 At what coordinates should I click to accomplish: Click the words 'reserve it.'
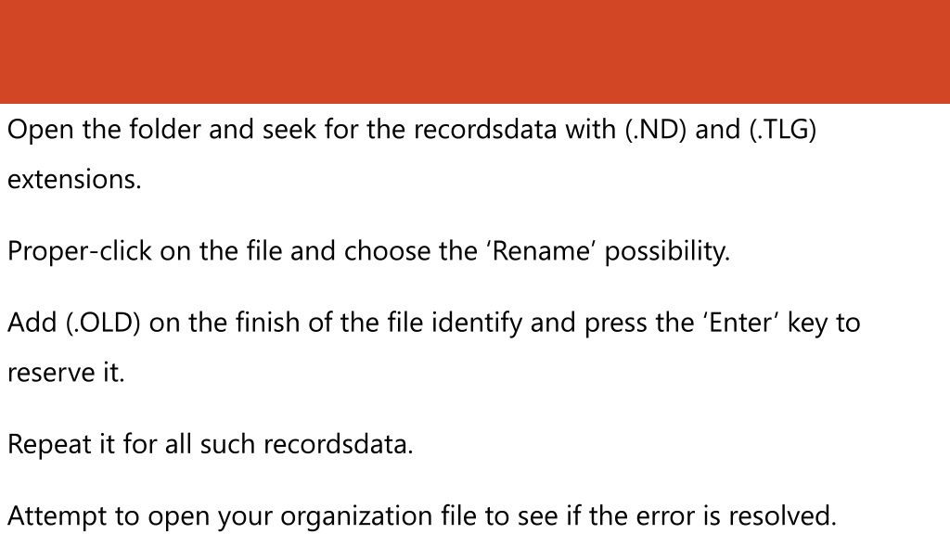66,373
